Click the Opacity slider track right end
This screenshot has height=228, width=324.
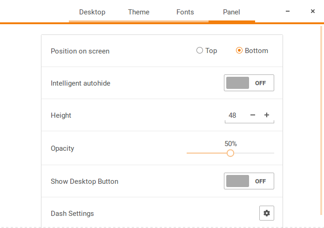[273, 153]
